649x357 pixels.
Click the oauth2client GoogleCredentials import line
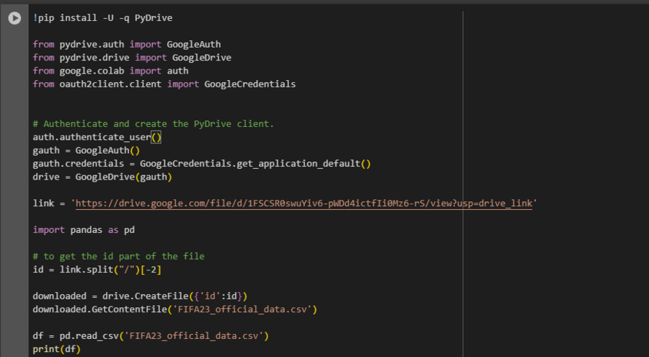(x=164, y=84)
